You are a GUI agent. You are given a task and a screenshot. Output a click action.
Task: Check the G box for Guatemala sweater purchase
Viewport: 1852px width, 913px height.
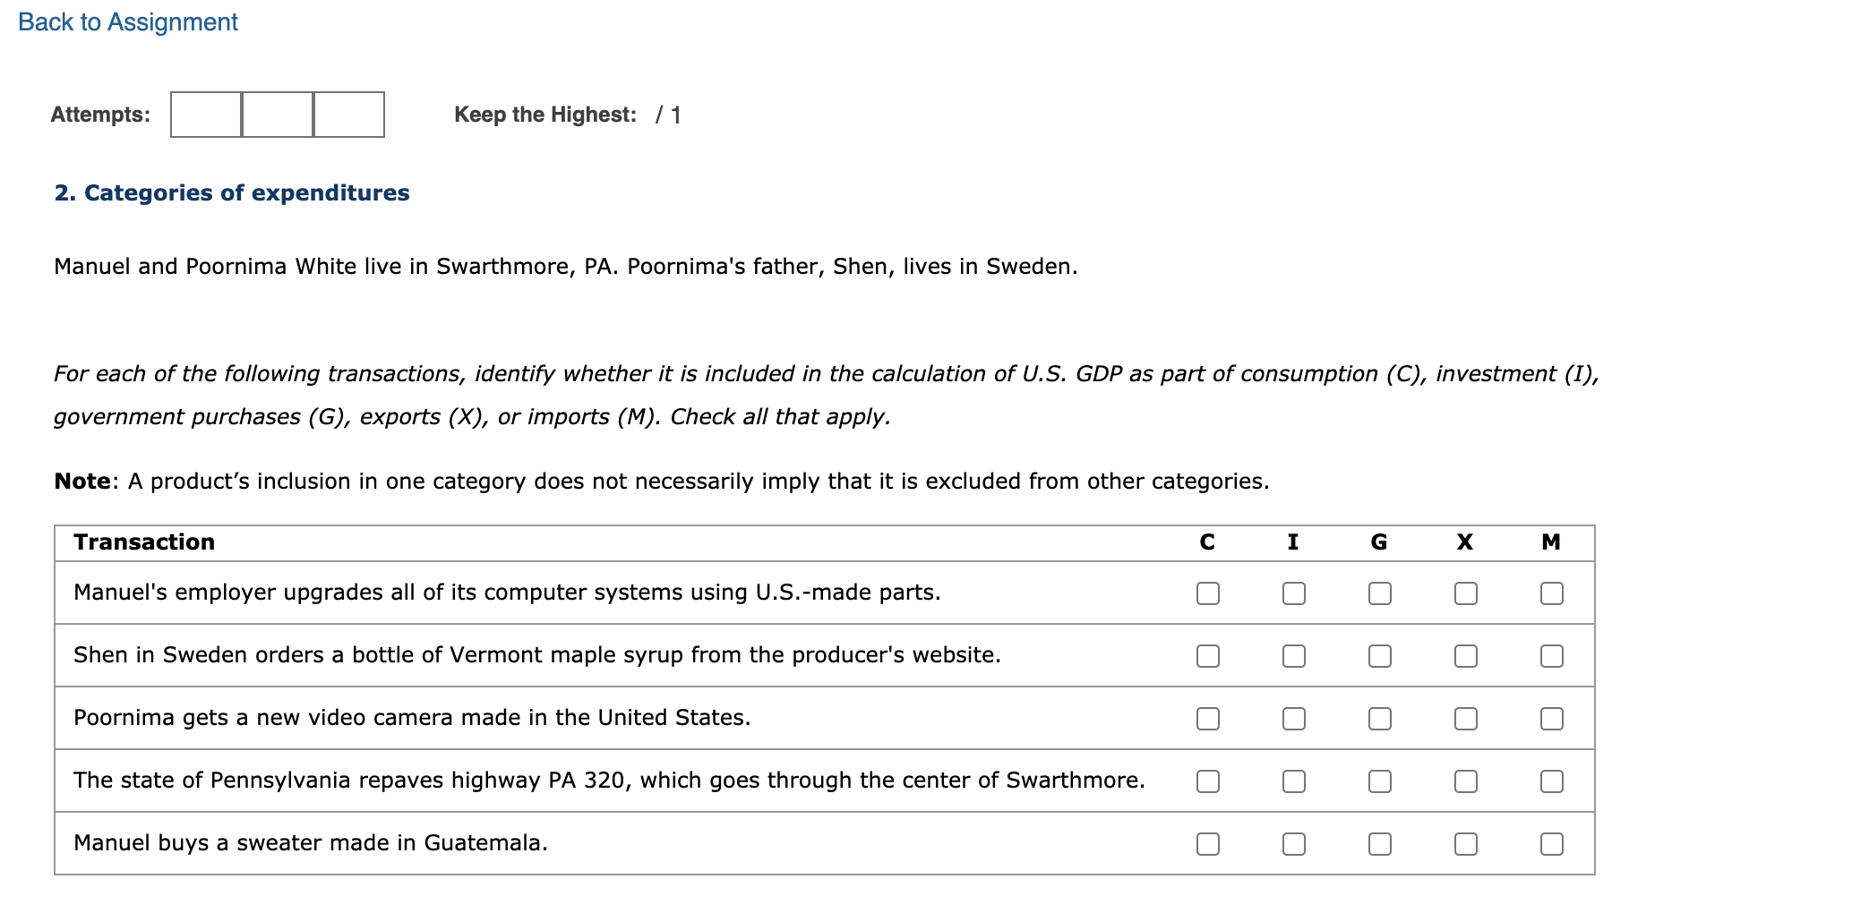(x=1379, y=842)
